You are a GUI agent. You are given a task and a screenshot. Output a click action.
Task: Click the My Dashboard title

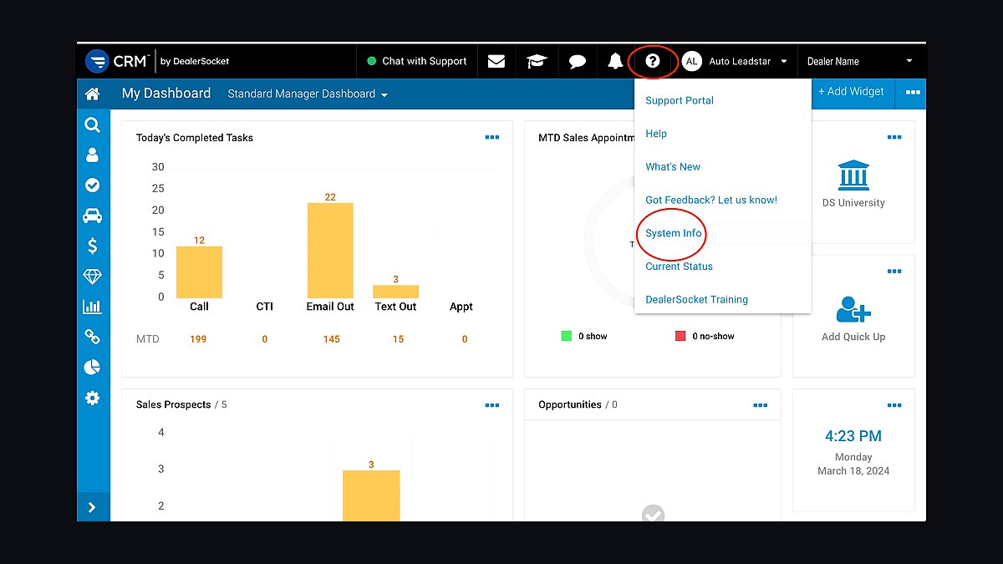[166, 94]
